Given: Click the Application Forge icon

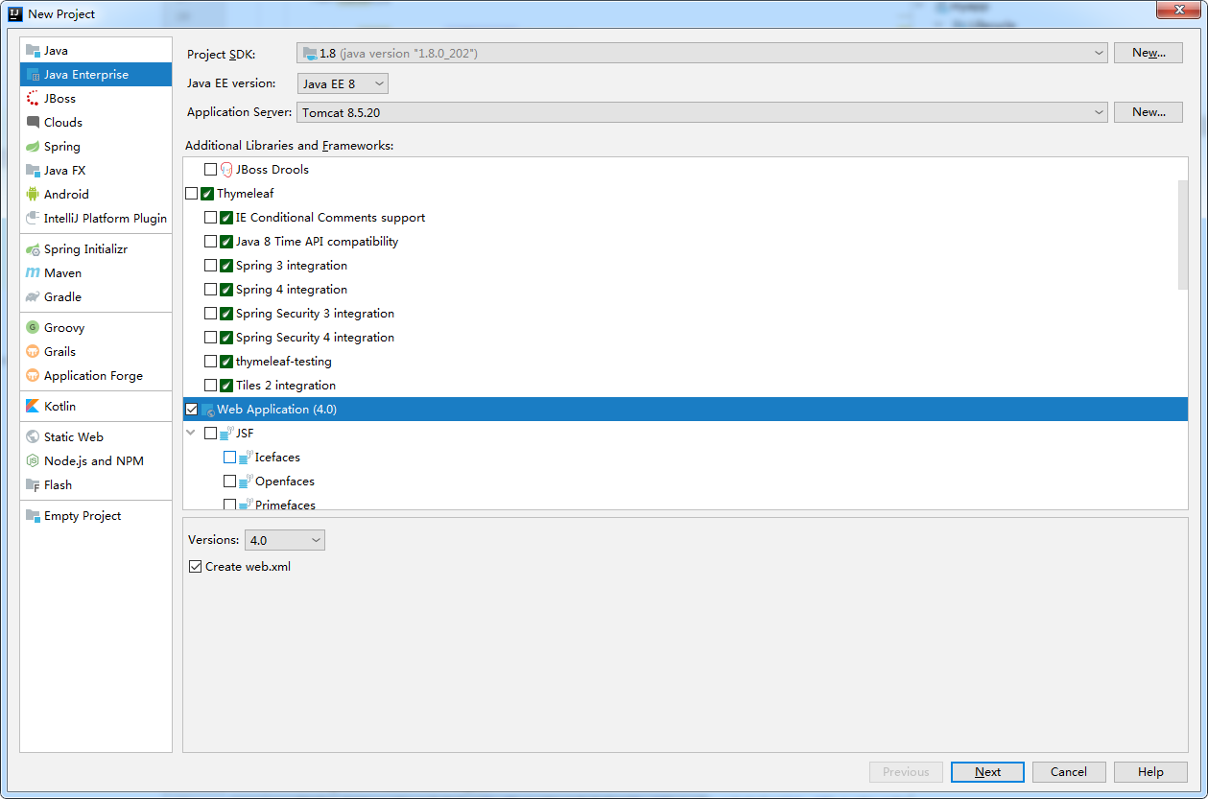Looking at the screenshot, I should pos(34,375).
